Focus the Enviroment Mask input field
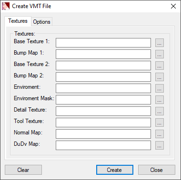This screenshot has width=181, height=180. [x=103, y=100]
